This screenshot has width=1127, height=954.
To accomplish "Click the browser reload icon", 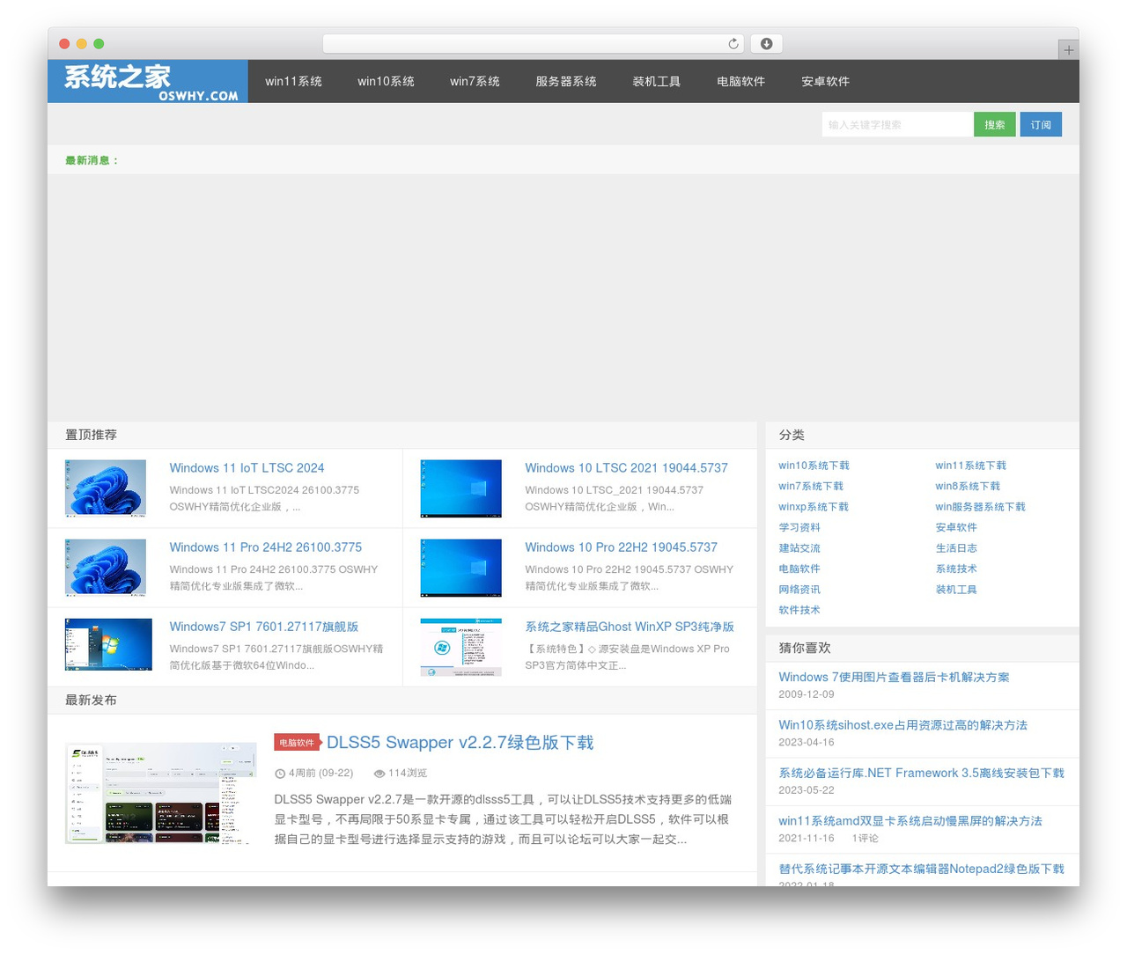I will tap(733, 44).
